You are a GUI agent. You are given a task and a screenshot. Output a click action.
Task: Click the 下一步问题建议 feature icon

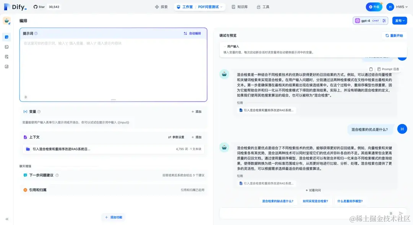(25, 175)
